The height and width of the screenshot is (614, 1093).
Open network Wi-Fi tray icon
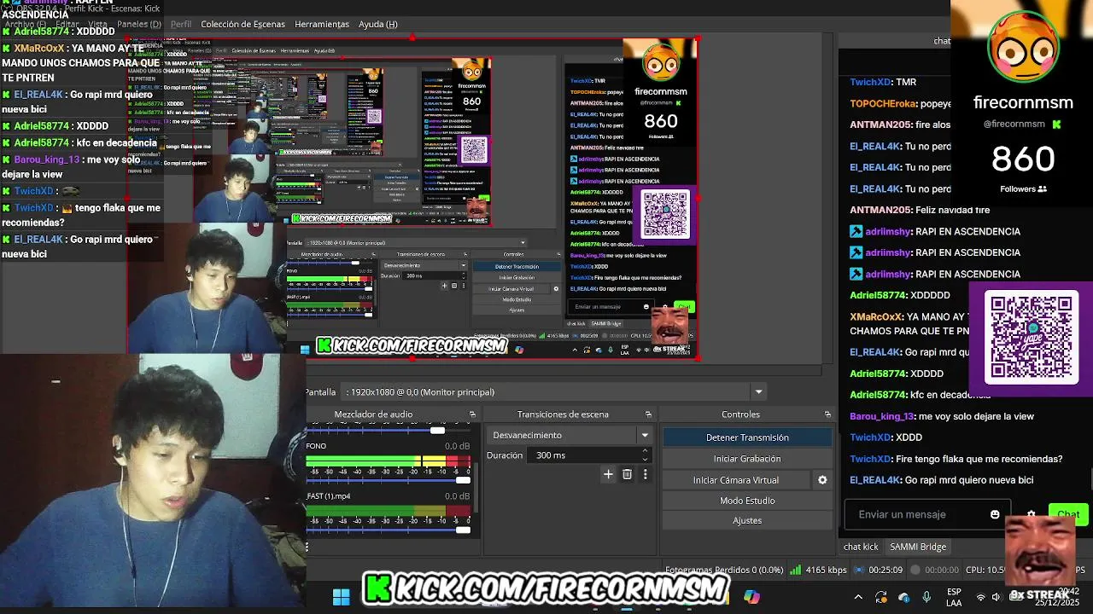pos(980,597)
